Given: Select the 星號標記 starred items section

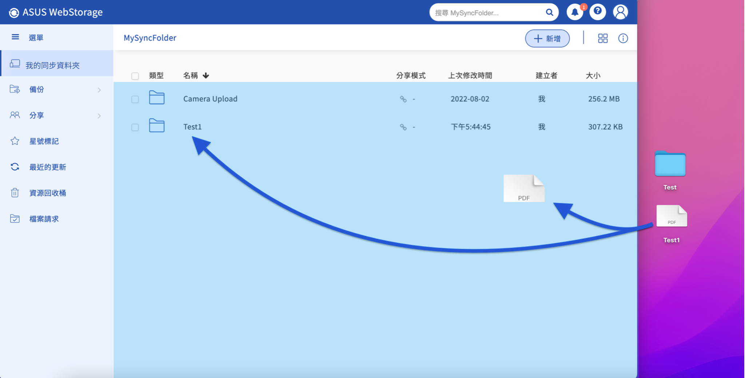Looking at the screenshot, I should click(x=44, y=141).
